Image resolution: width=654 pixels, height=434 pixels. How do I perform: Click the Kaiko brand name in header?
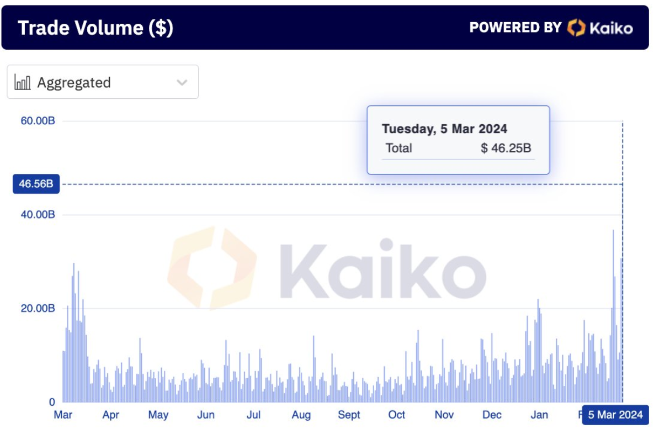coord(611,28)
